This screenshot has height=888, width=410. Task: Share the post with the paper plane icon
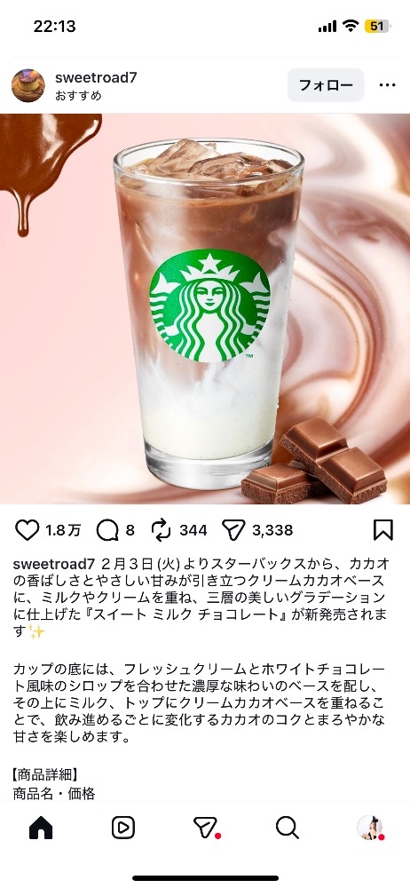click(x=233, y=531)
